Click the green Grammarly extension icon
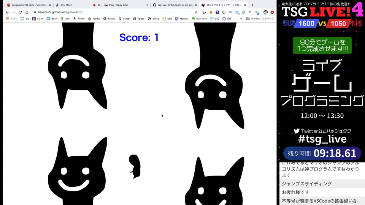The width and height of the screenshot is (365, 205). pos(243,12)
